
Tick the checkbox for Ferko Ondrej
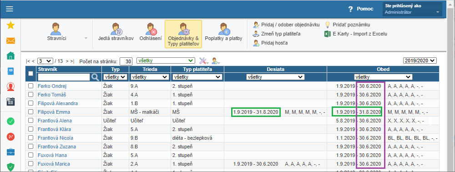[31, 86]
